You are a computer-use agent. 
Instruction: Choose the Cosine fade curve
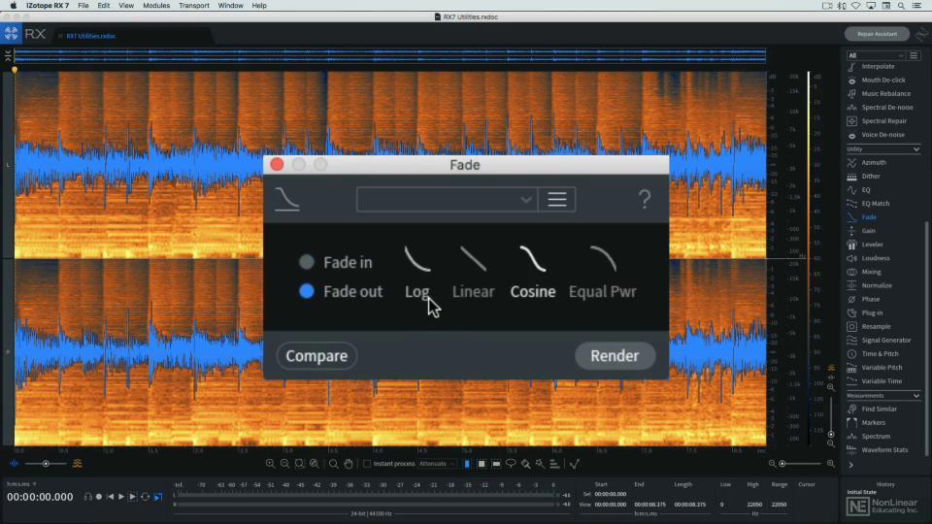click(x=533, y=273)
